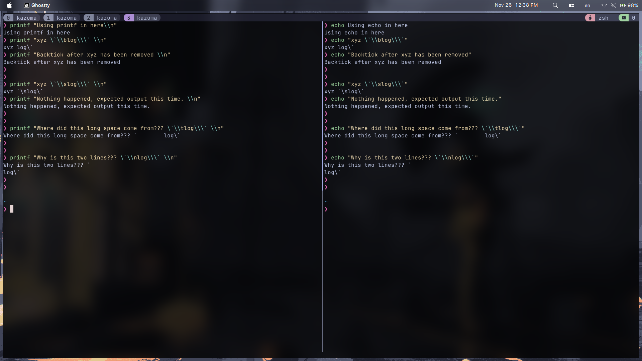642x361 pixels.
Task: Switch to tmux window 2 kazuma
Action: 102,18
